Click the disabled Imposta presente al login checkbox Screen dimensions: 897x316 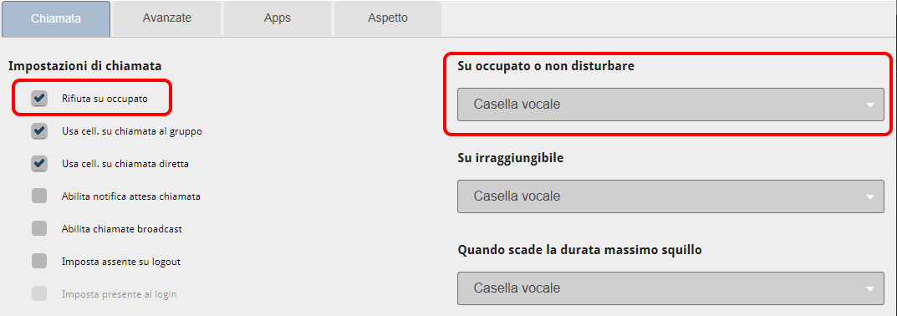39,294
